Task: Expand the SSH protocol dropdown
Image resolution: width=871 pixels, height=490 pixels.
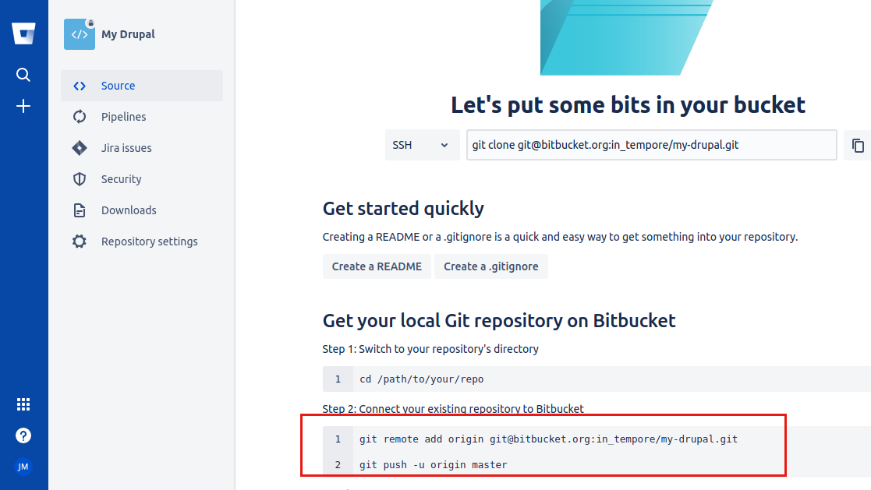Action: coord(422,146)
